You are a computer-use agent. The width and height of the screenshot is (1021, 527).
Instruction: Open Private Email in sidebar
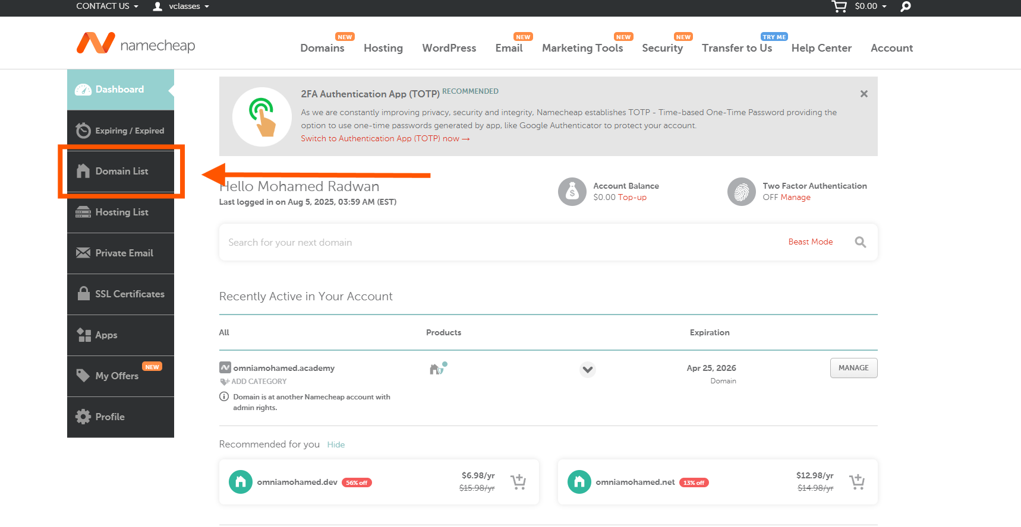click(121, 253)
